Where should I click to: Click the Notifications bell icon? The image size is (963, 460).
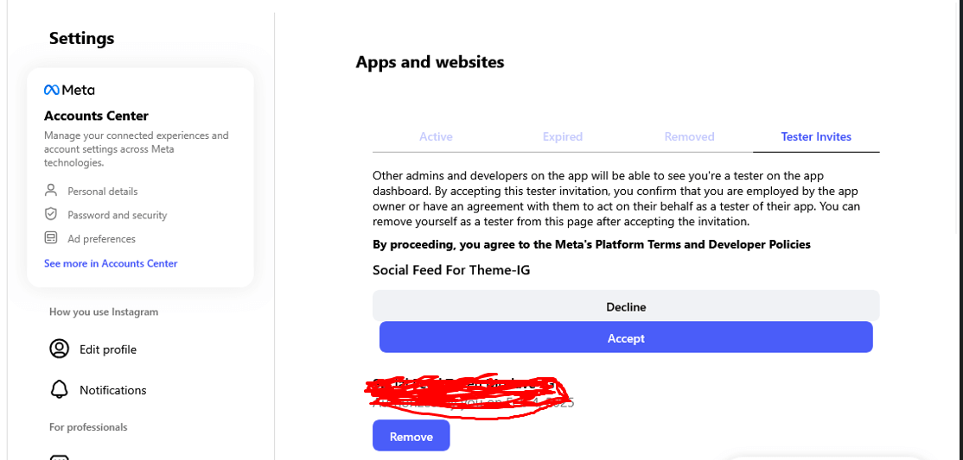tap(59, 389)
